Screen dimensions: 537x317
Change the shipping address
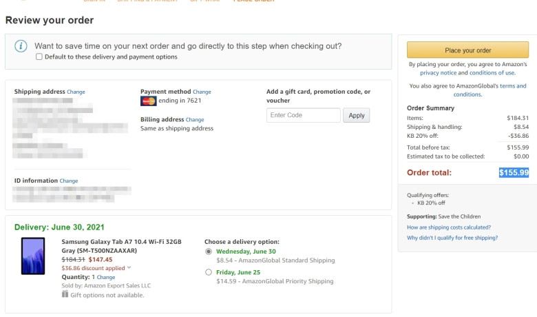point(76,92)
